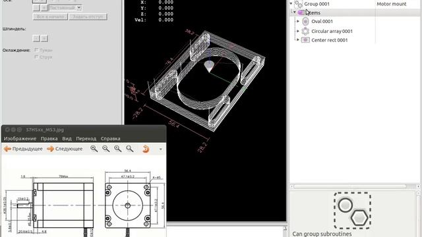Click the fourth magnifier zoom icon
Image resolution: width=422 pixels, height=237 pixels.
130,149
